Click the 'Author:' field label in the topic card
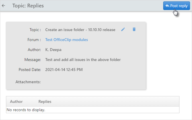 pos(34,50)
